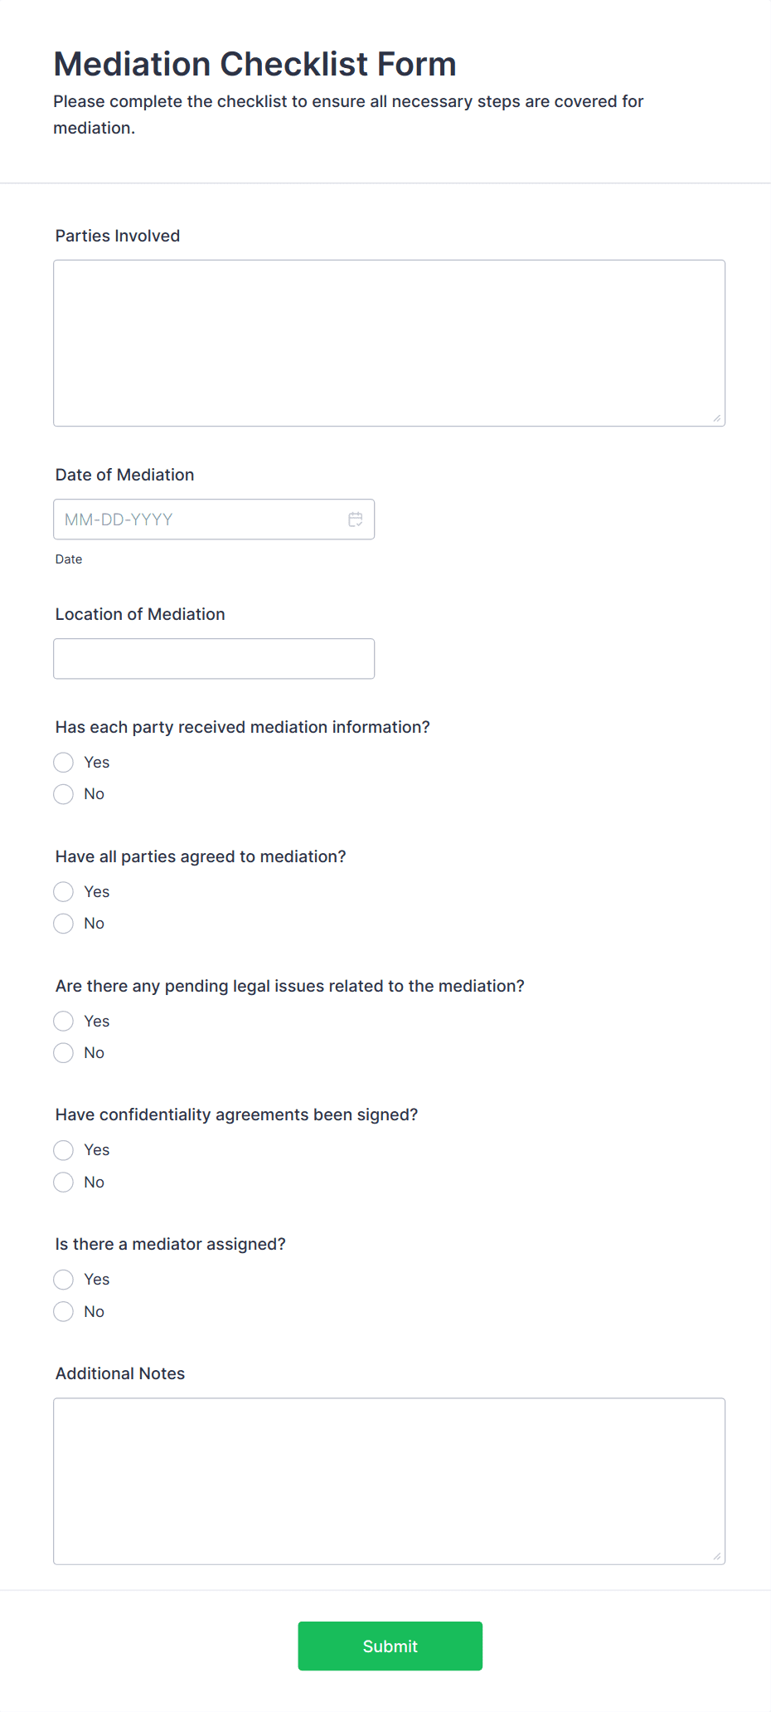Mark No for confidentiality agreements signed
The width and height of the screenshot is (771, 1712).
click(x=64, y=1183)
